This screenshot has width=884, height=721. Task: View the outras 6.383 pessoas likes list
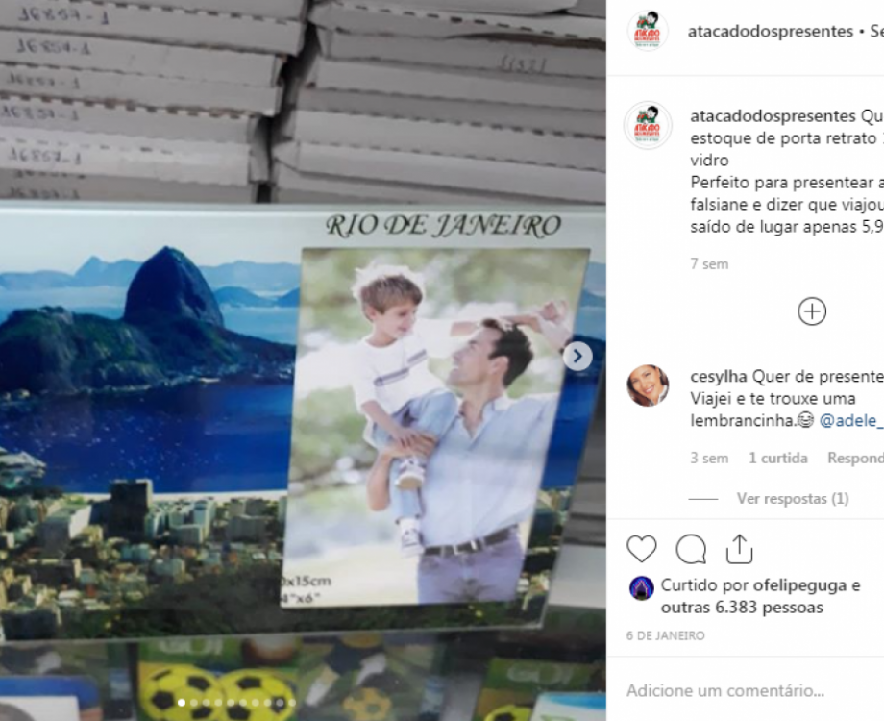(x=742, y=608)
